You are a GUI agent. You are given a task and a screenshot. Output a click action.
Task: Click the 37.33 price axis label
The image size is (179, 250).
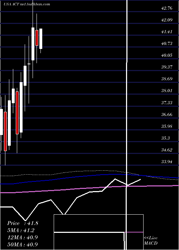pyautogui.click(x=167, y=103)
